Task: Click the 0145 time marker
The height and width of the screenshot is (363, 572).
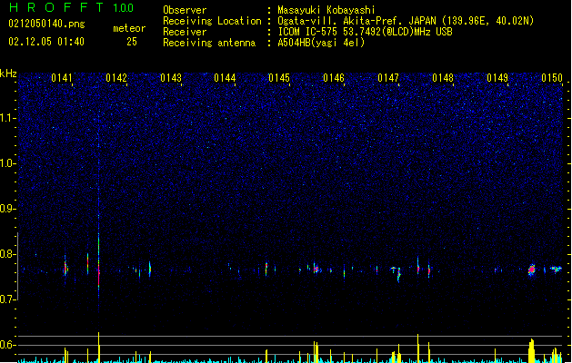Action: (x=279, y=78)
